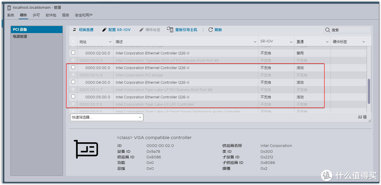This screenshot has height=185, width=381.
Task: Click the 类 ID value 0x300
Action: pyautogui.click(x=267, y=152)
